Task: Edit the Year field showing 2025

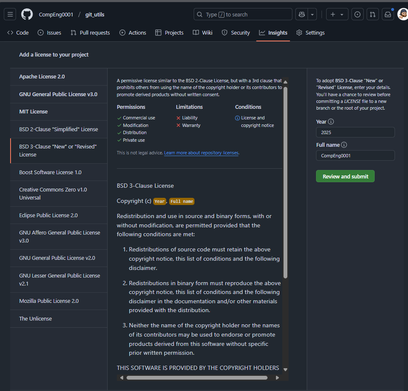Action: pyautogui.click(x=355, y=132)
